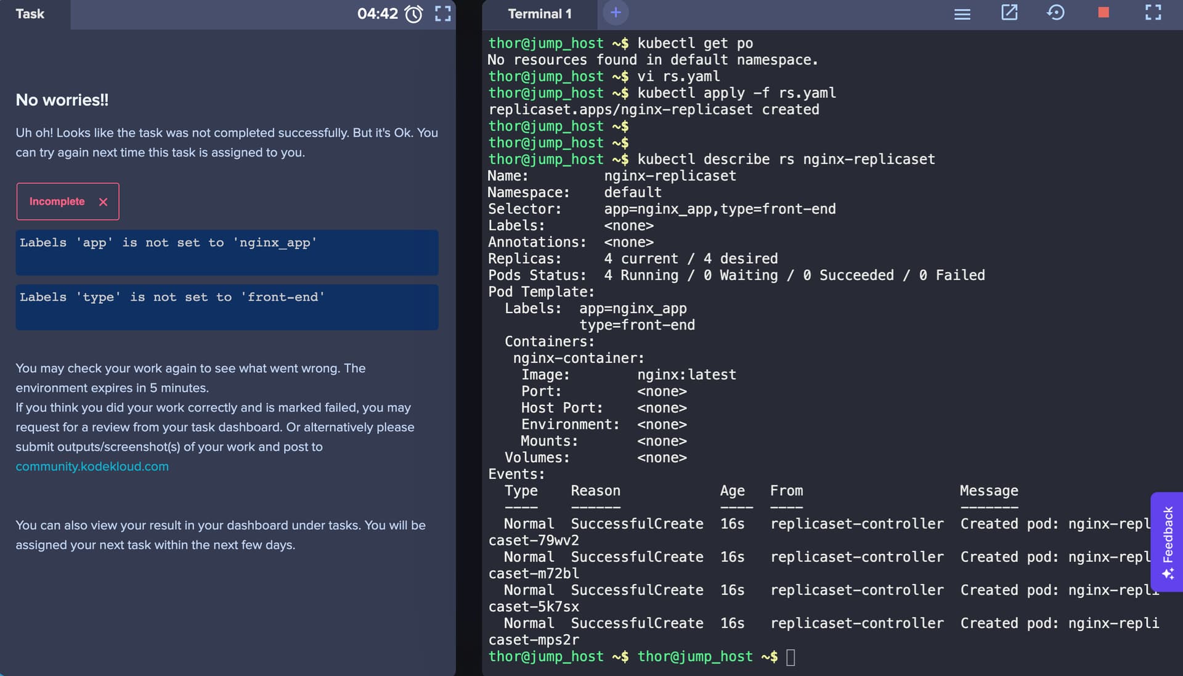Open the terminal in a new window
Viewport: 1183px width, 676px height.
coord(1009,13)
